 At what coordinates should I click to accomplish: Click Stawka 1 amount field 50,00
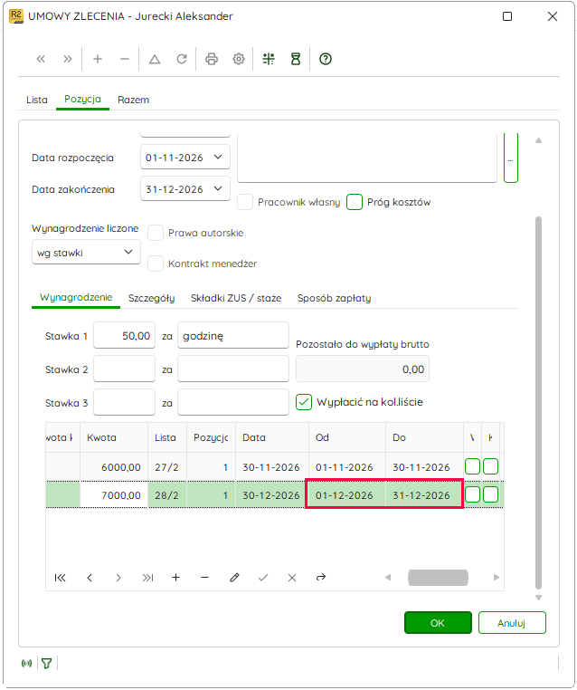[125, 336]
